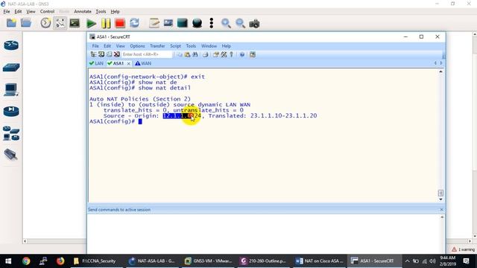Browse end devices computer icon in sidebar

(11, 89)
